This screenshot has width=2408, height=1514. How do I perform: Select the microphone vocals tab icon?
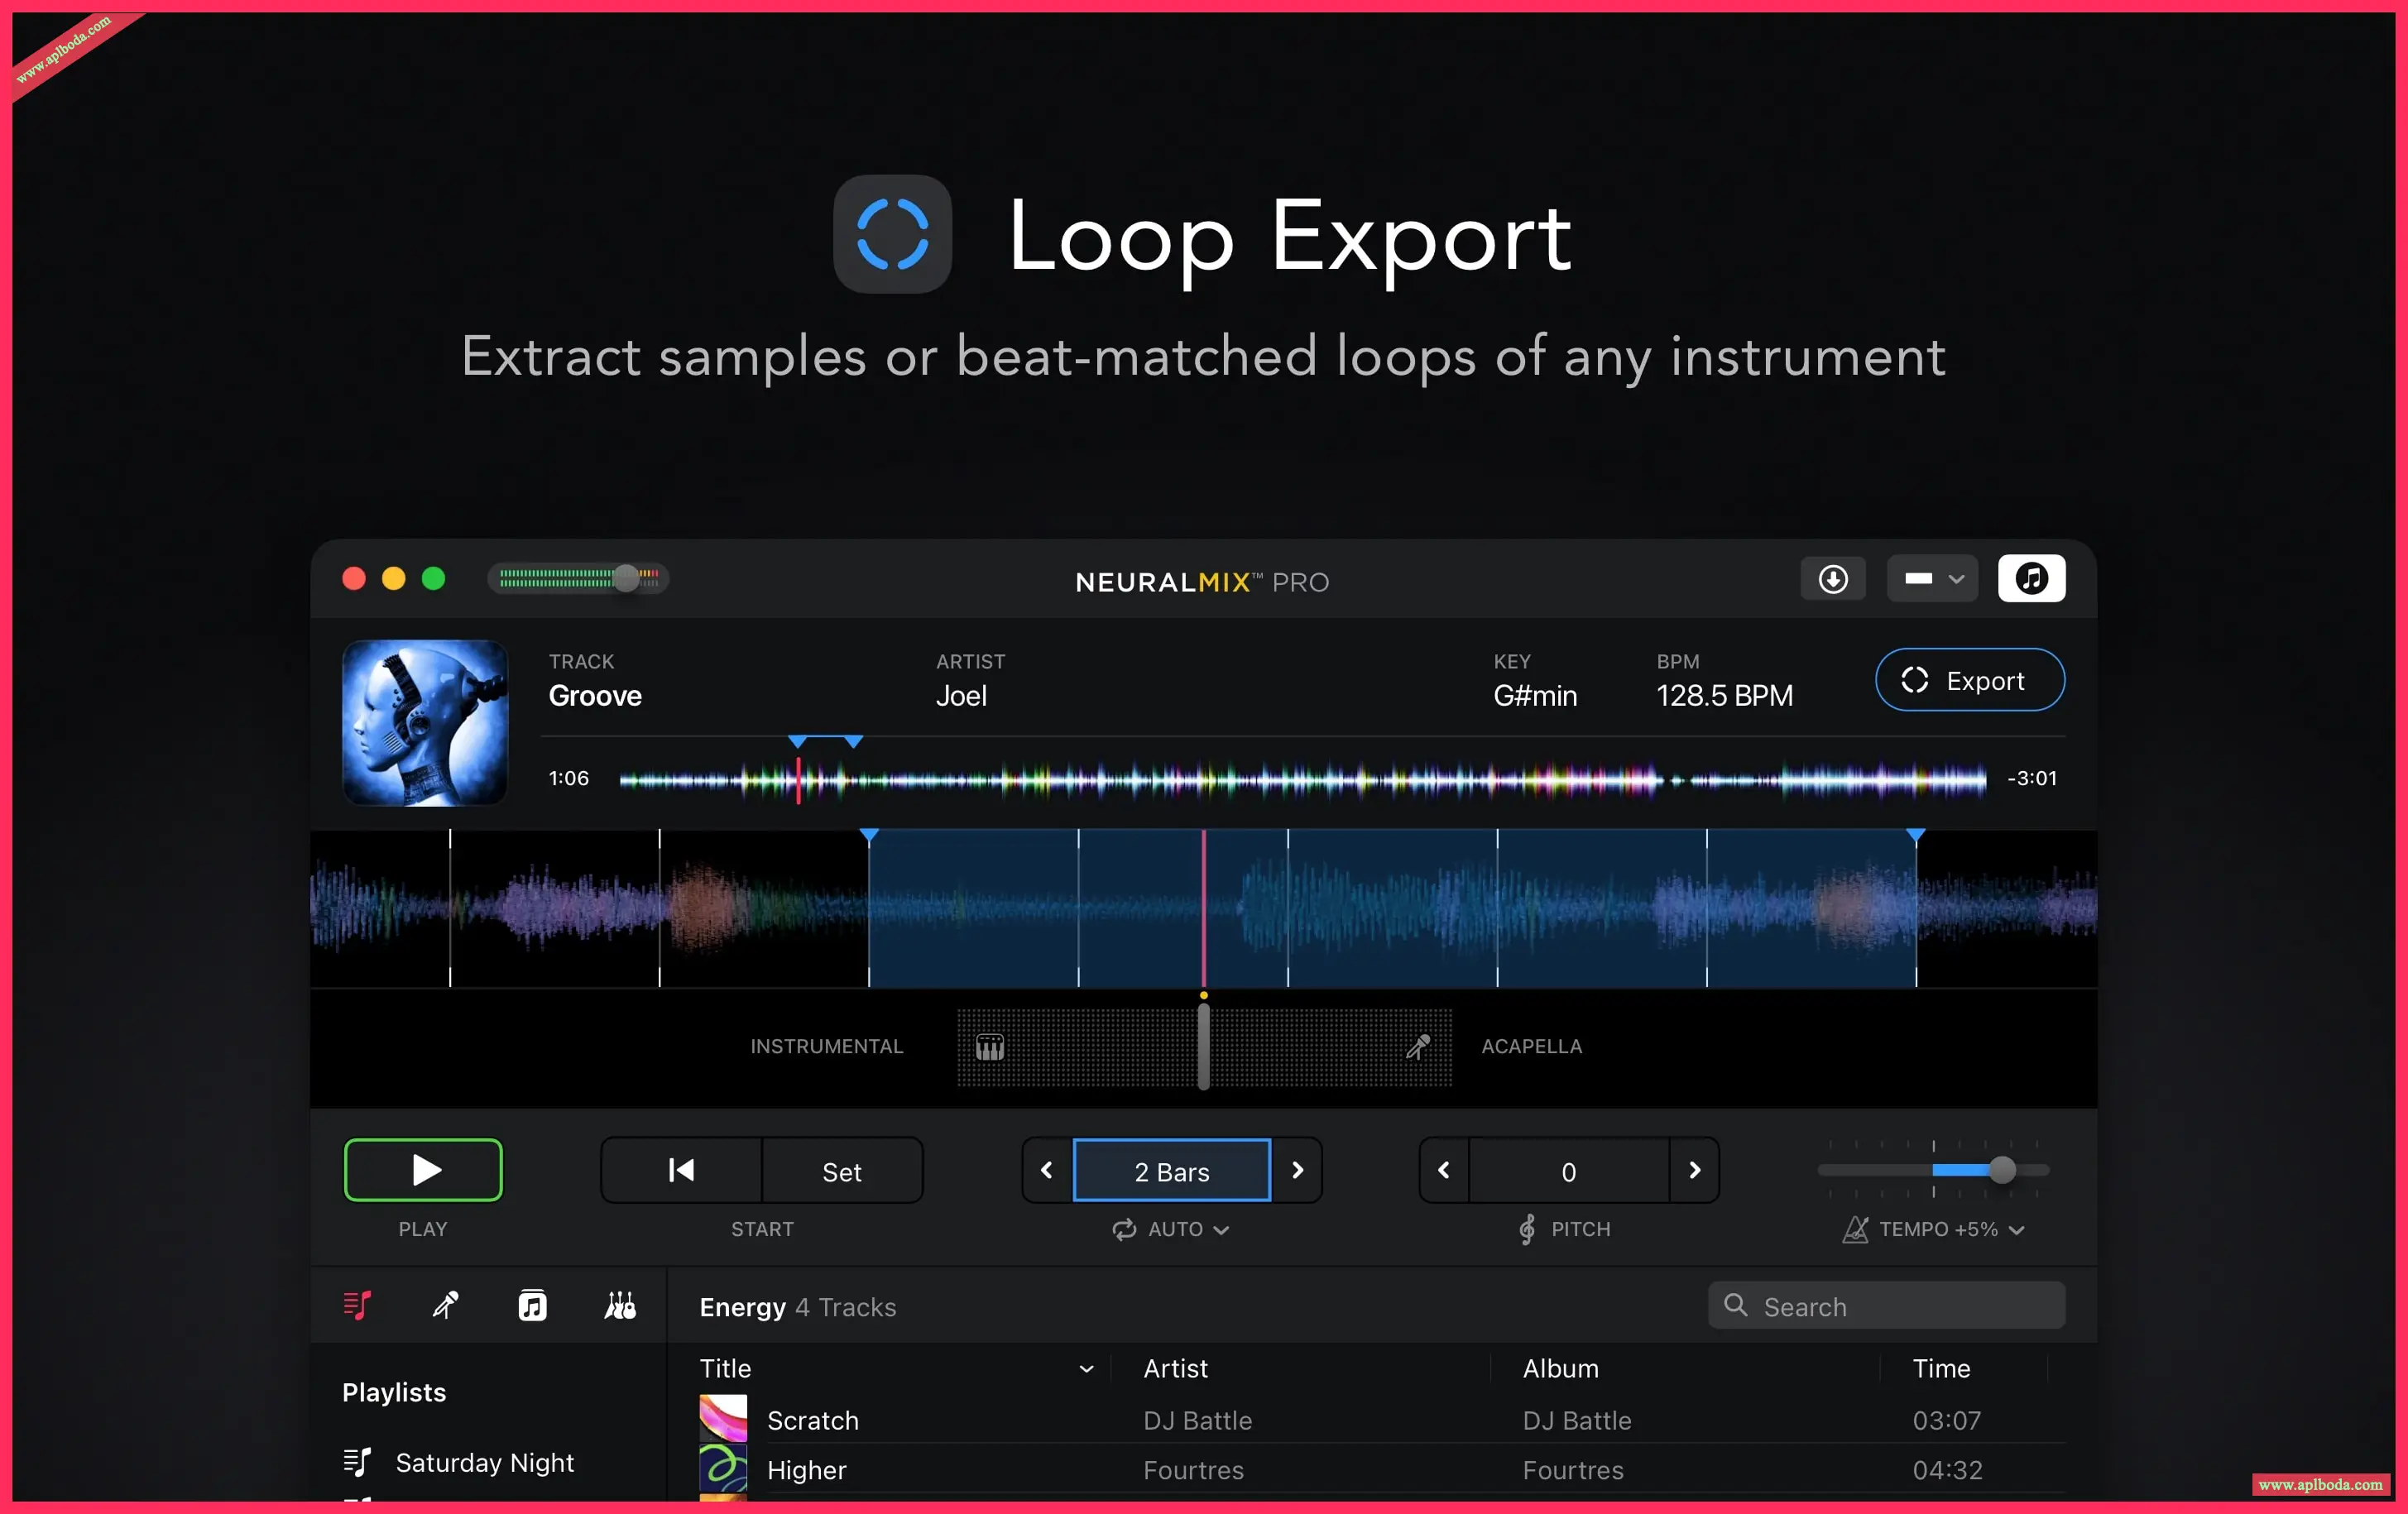coord(445,1305)
